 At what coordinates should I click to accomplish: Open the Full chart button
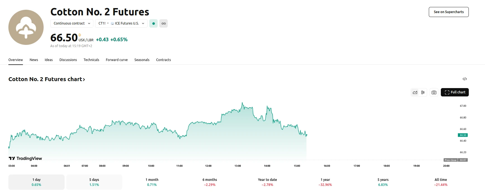(x=455, y=92)
